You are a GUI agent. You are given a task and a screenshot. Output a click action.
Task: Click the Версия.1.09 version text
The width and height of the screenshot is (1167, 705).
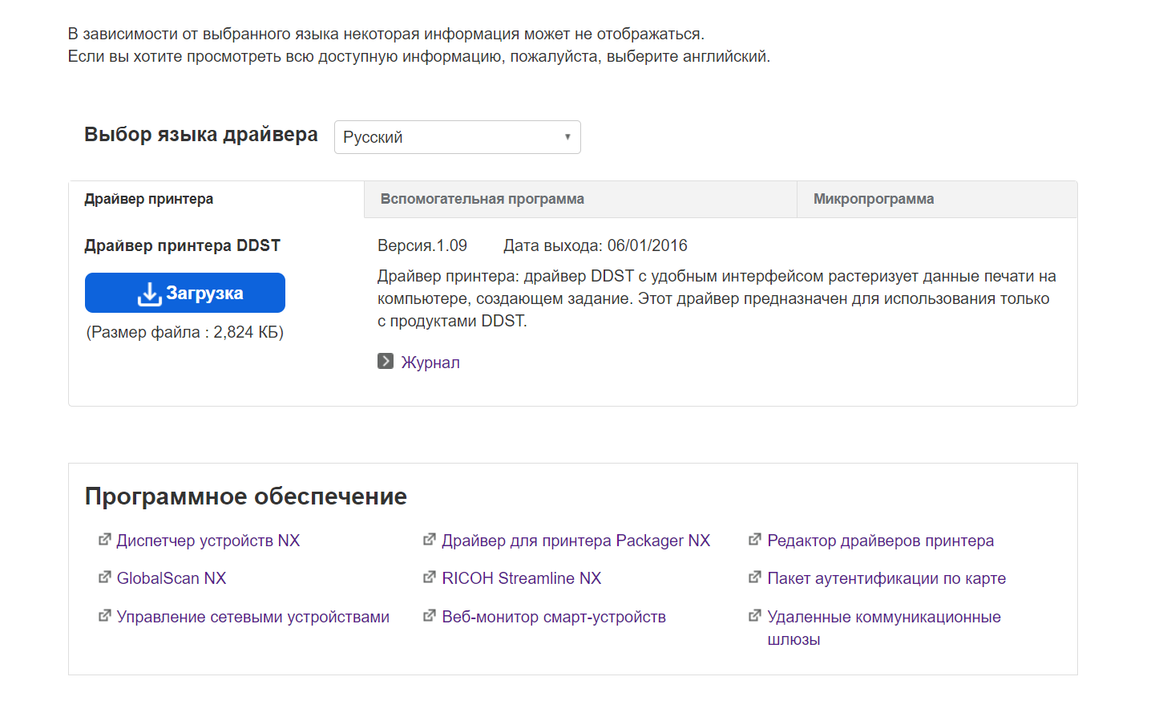422,245
